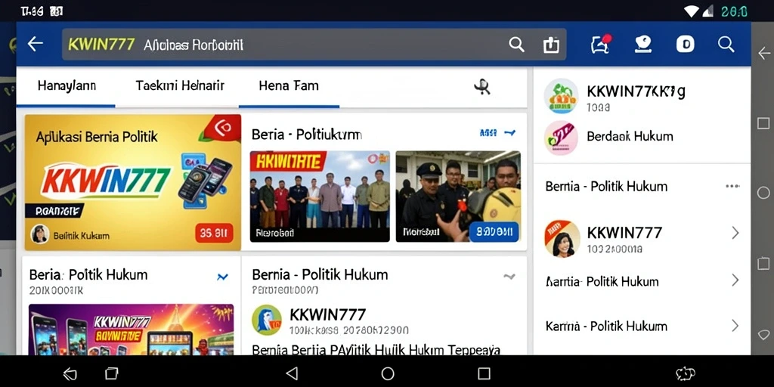
Task: Click the KKWIN777 search input field
Action: pos(314,45)
